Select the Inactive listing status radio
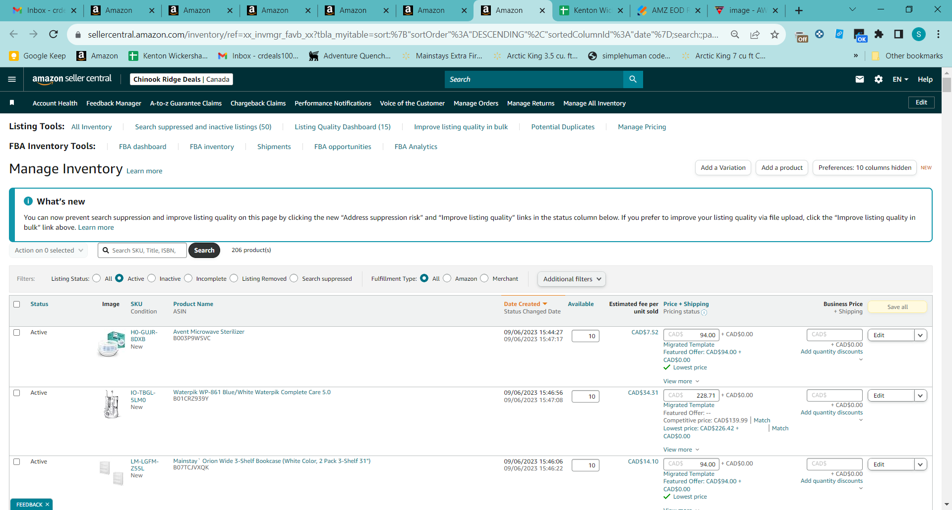The height and width of the screenshot is (510, 952). 152,278
